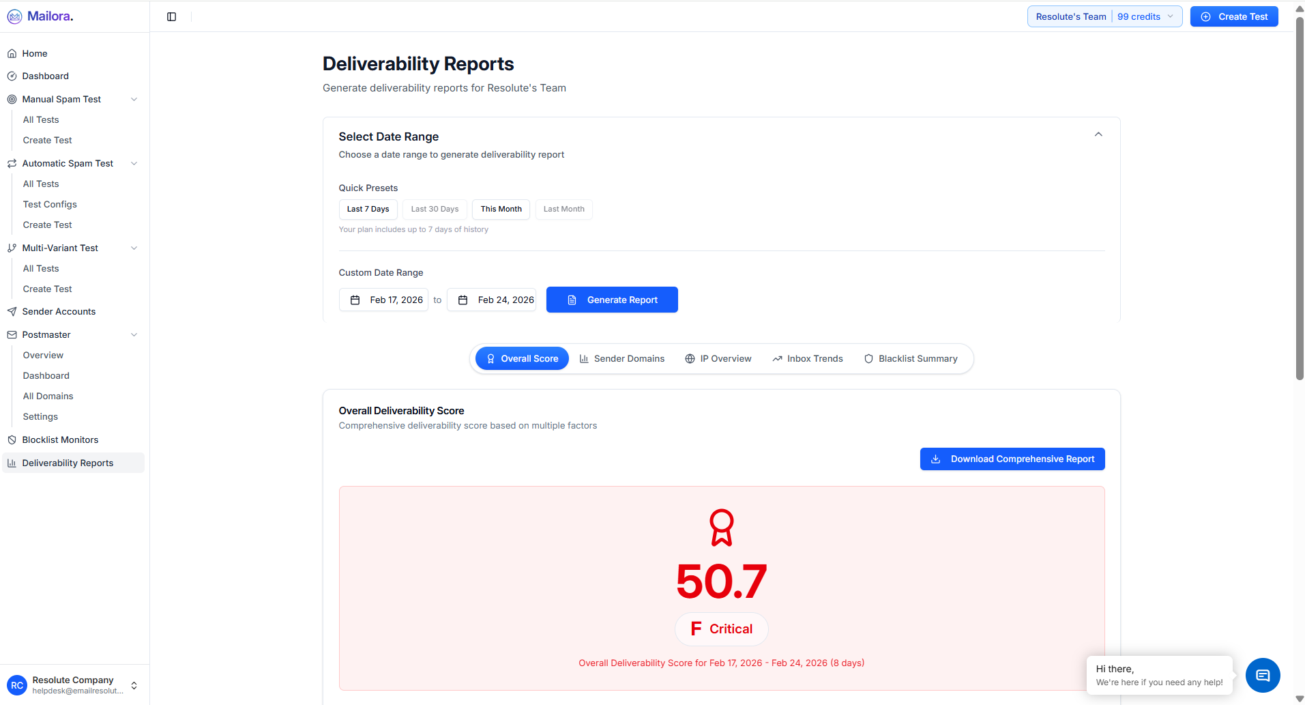Select the Sender Accounts icon
The height and width of the screenshot is (705, 1305).
click(12, 311)
